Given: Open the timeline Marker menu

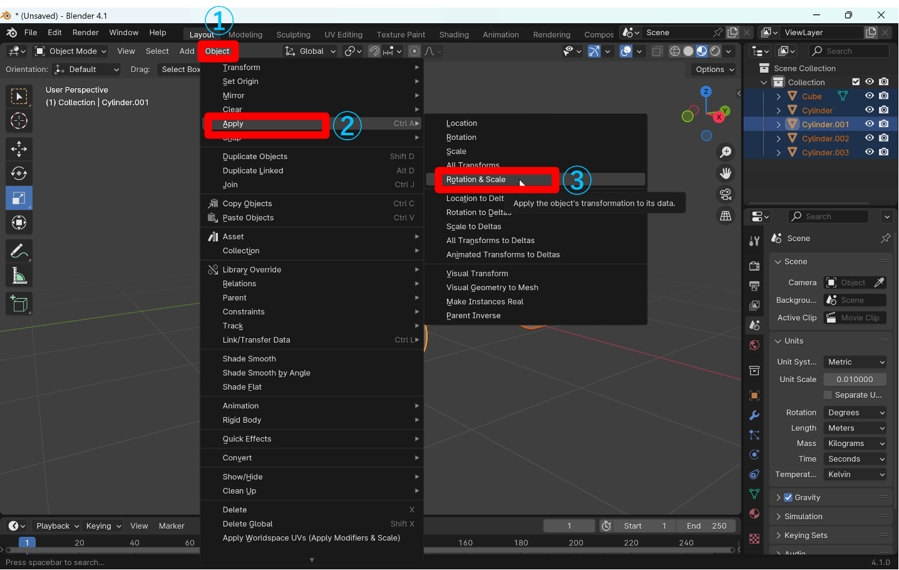Looking at the screenshot, I should [172, 526].
